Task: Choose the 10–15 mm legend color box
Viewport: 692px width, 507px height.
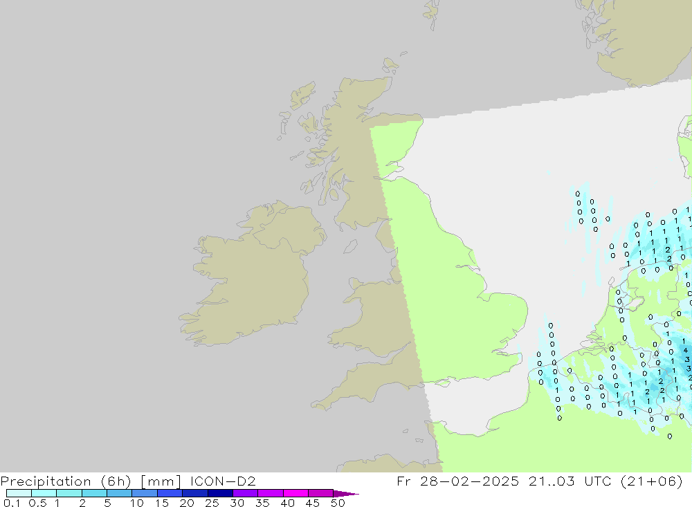Action: tap(145, 493)
